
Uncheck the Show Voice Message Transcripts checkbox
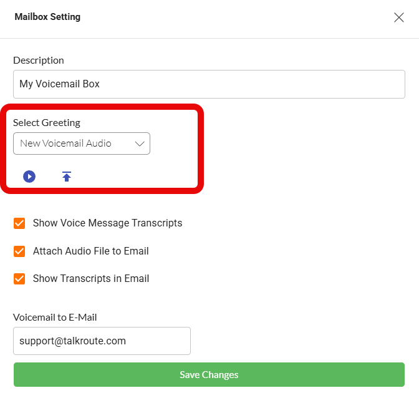pyautogui.click(x=19, y=223)
